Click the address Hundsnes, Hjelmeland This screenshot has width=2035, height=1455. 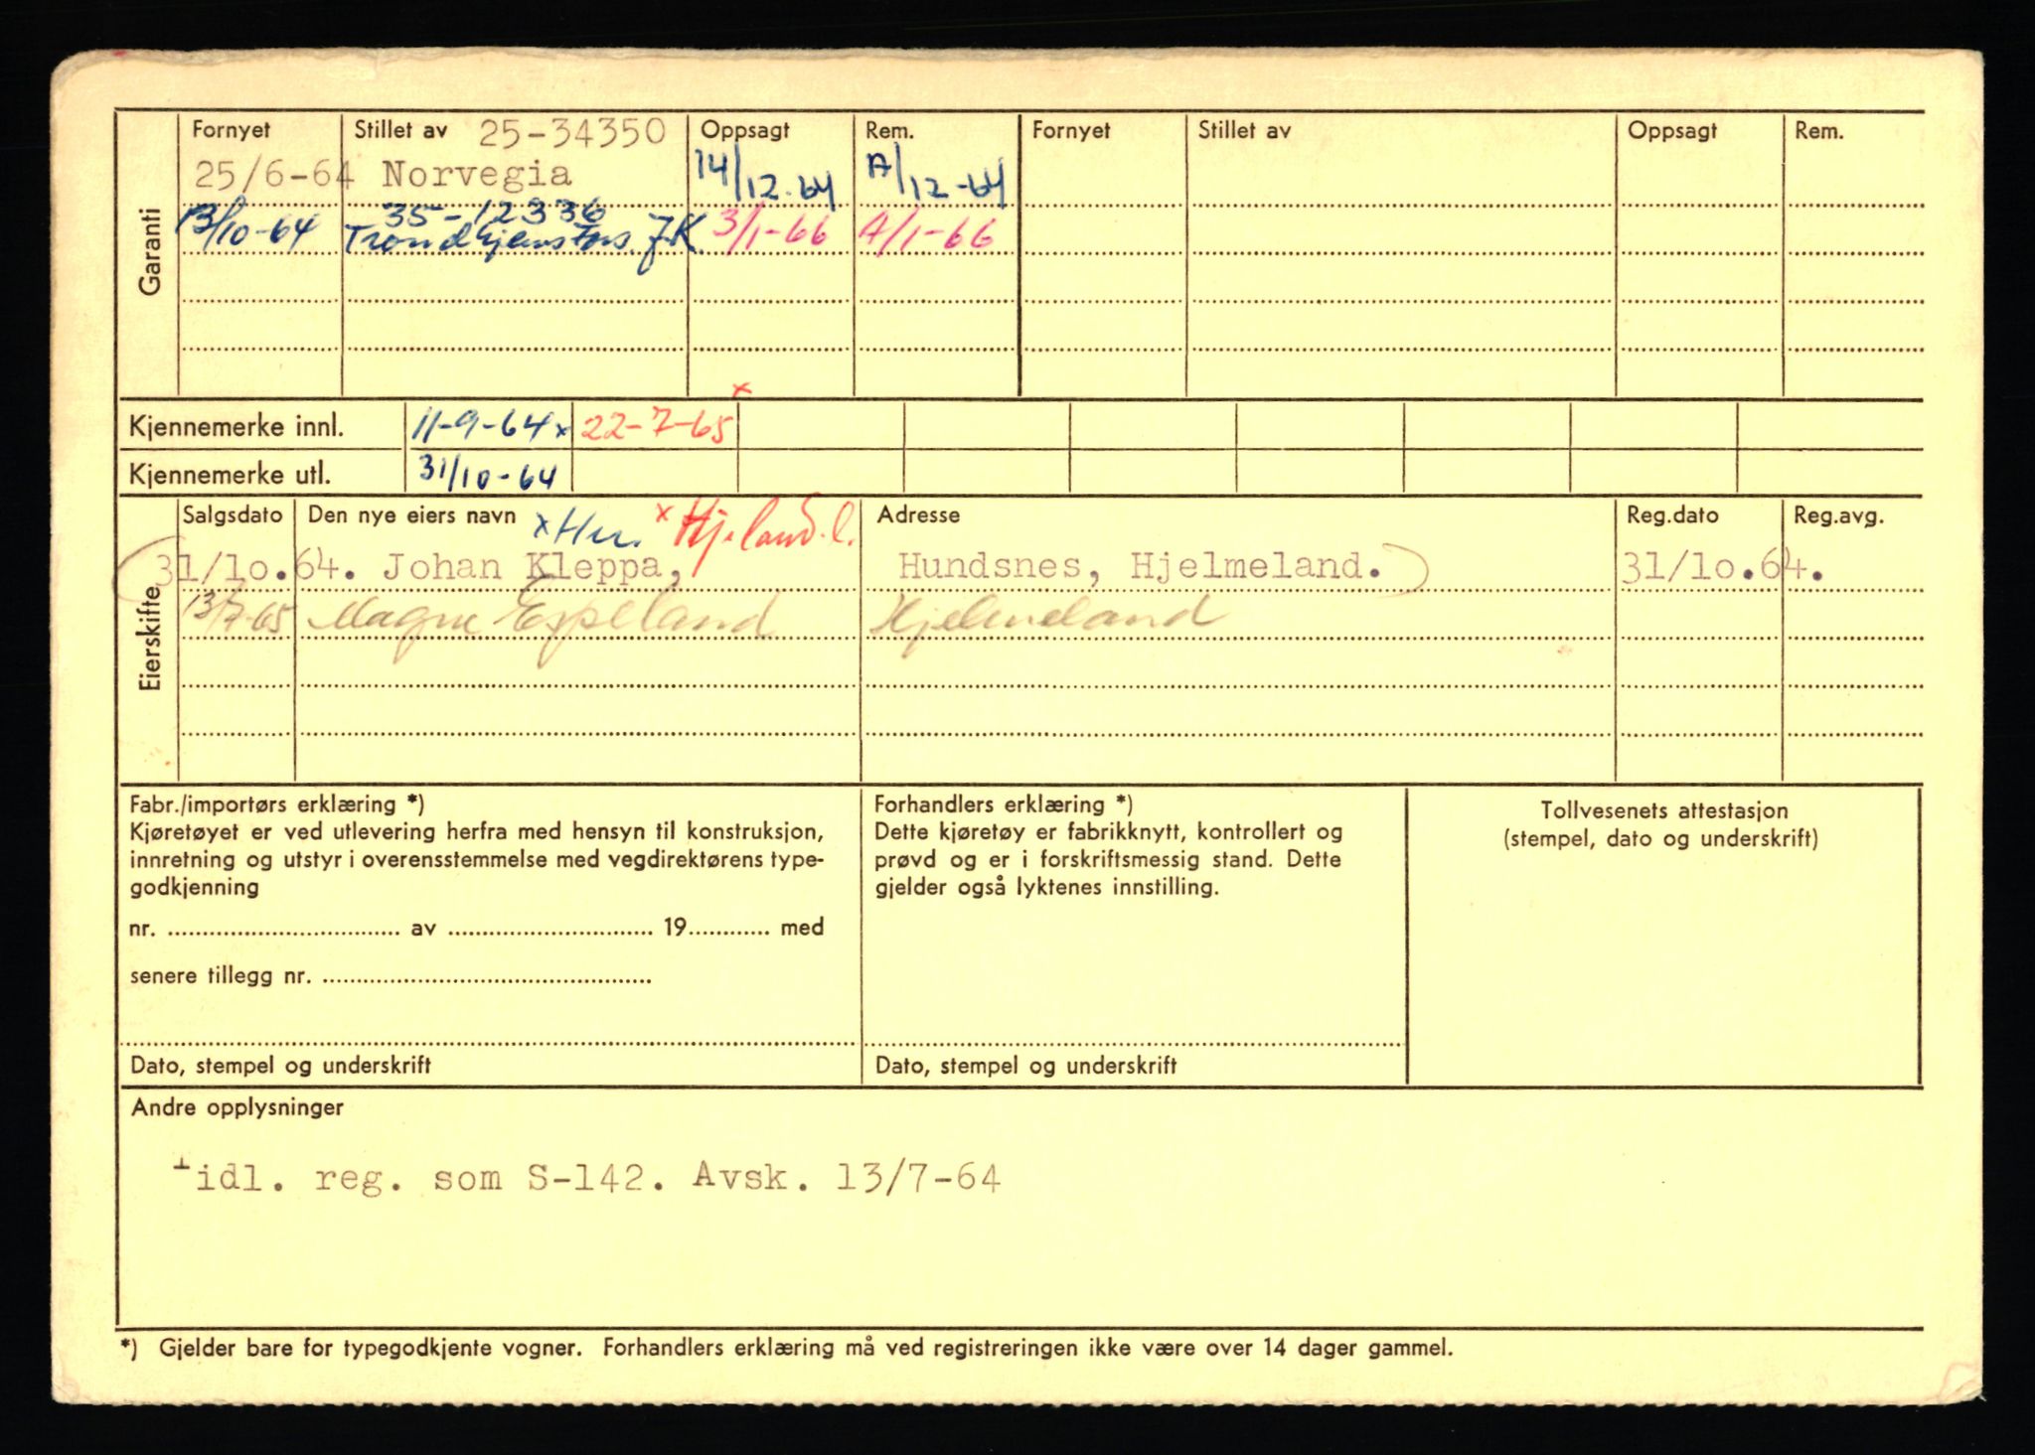(1140, 566)
